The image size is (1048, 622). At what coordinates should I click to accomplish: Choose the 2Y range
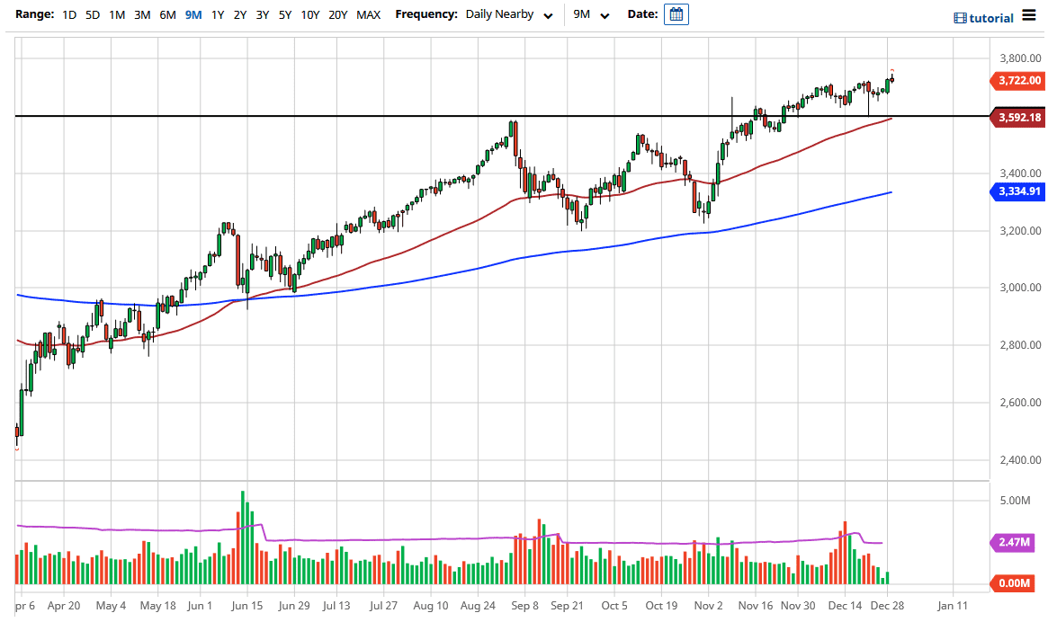pyautogui.click(x=238, y=15)
